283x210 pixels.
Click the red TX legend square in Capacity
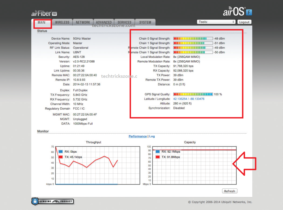[158, 157]
